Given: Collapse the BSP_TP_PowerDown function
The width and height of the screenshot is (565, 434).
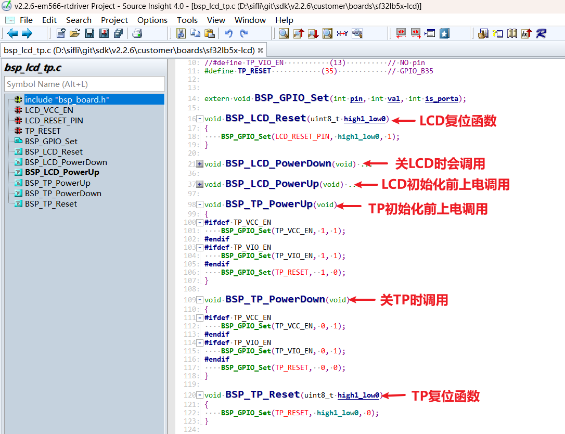Looking at the screenshot, I should pos(200,300).
